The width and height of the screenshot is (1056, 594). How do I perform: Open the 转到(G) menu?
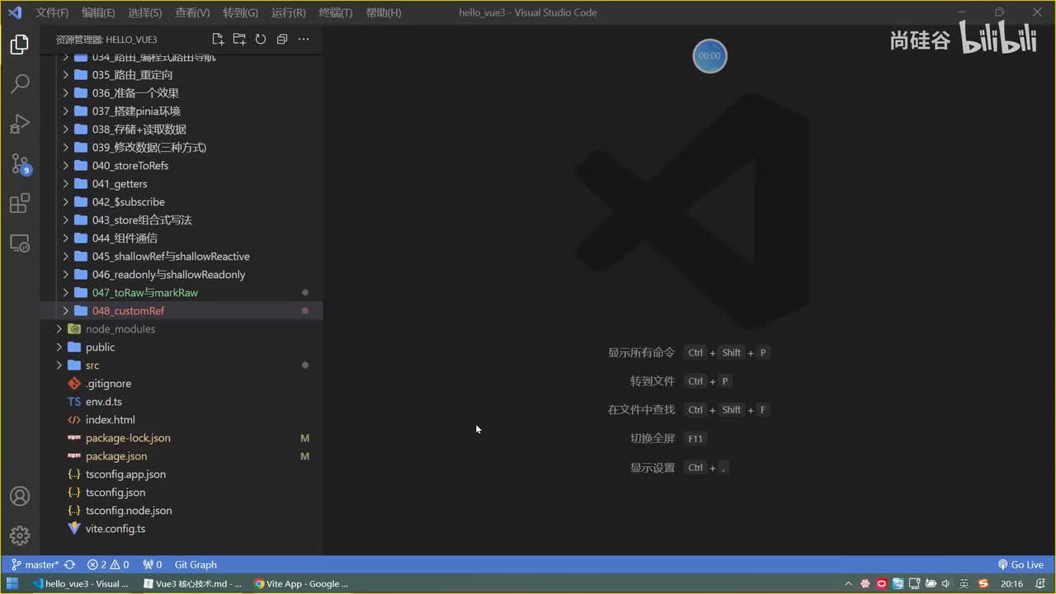240,12
